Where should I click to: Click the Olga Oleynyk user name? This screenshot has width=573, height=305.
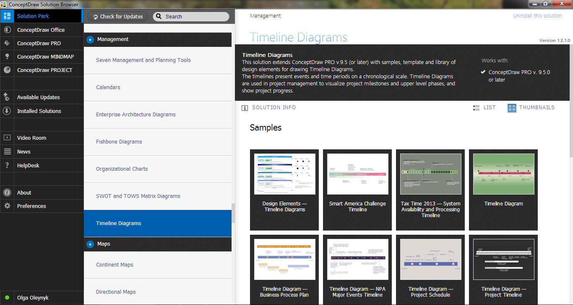tap(33, 298)
